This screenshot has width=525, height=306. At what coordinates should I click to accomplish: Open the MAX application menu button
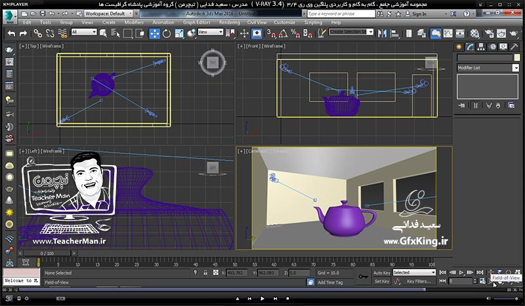coord(10,17)
